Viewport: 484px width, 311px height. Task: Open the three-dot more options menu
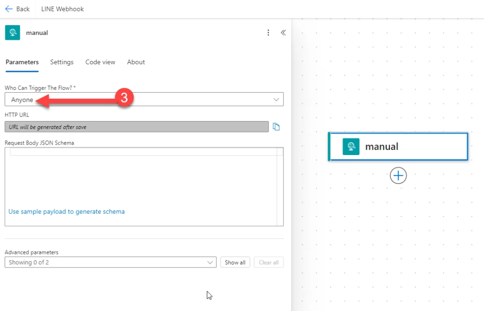click(x=268, y=33)
